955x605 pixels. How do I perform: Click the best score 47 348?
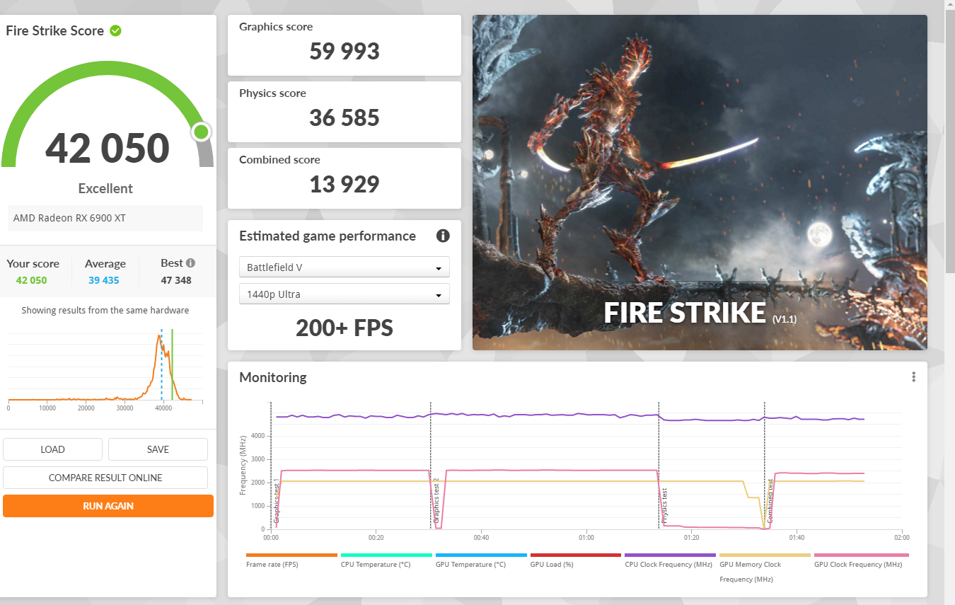point(176,280)
